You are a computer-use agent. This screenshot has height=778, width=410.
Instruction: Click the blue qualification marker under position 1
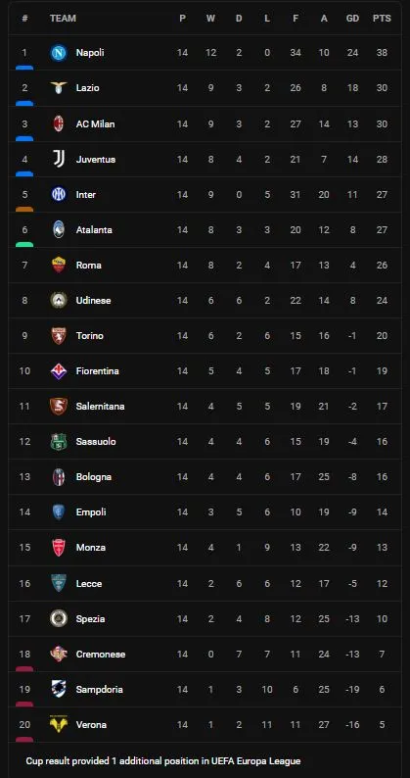[x=24, y=68]
